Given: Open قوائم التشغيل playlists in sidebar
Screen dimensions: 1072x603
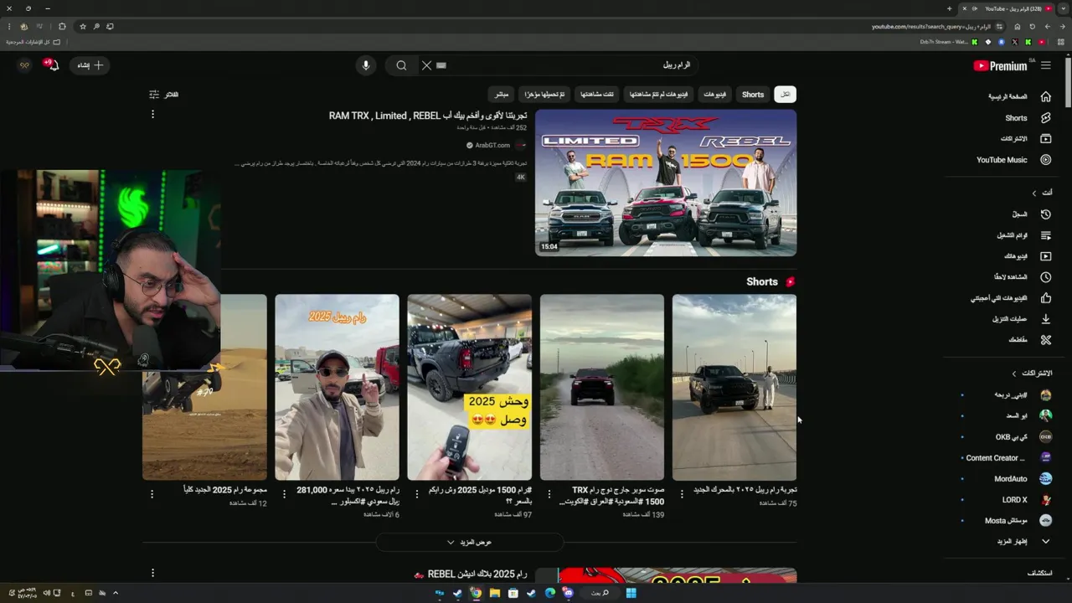Looking at the screenshot, I should tap(1023, 235).
